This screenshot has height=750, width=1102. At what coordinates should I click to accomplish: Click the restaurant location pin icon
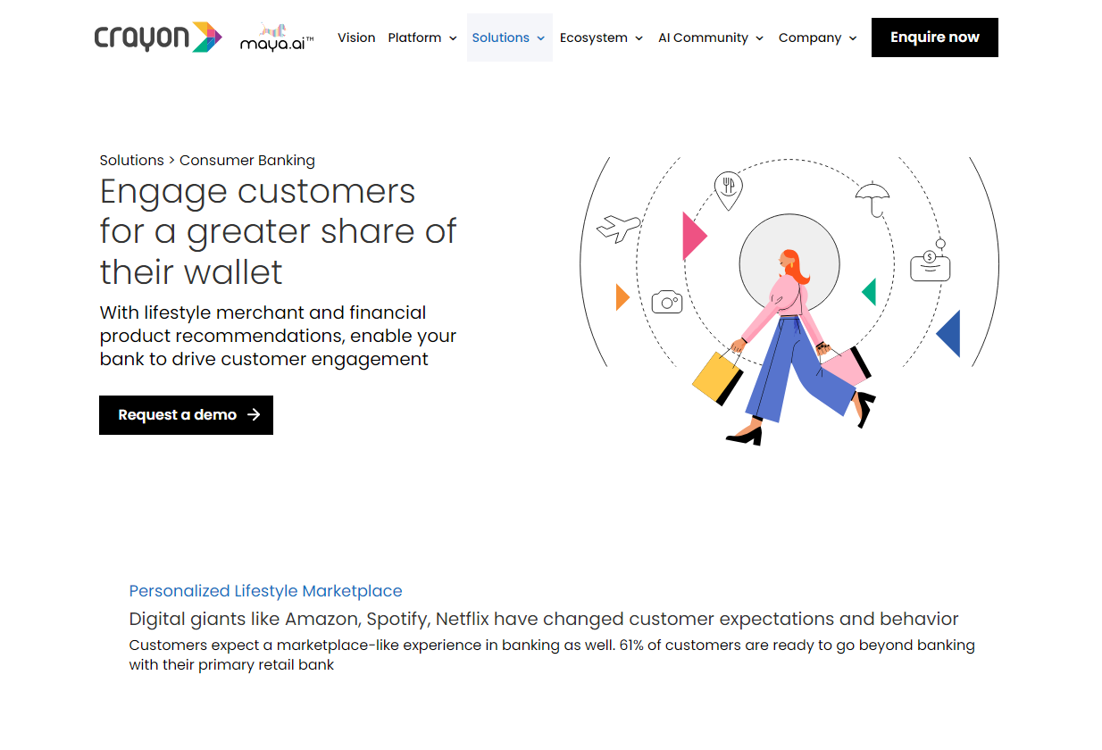tap(729, 190)
